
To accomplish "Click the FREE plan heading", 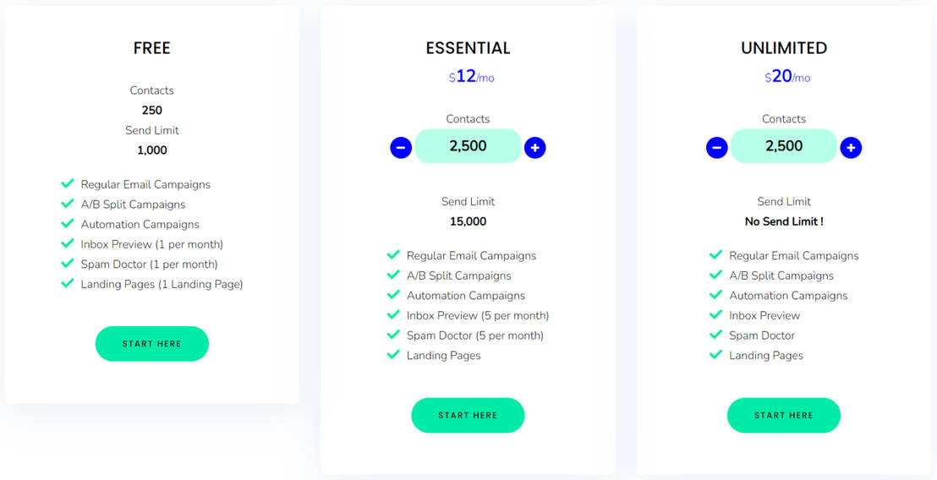I will [x=152, y=48].
